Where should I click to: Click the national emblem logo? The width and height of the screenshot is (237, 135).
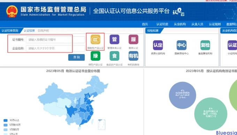point(12,12)
